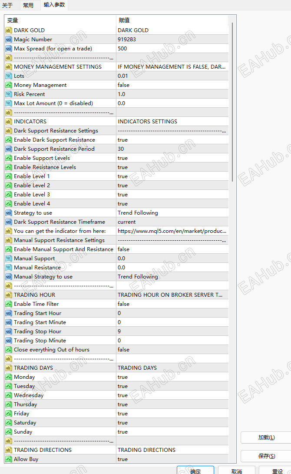291x474 pixels.
Task: Click the vertical scrollbar of parameters list
Action: pos(232,102)
